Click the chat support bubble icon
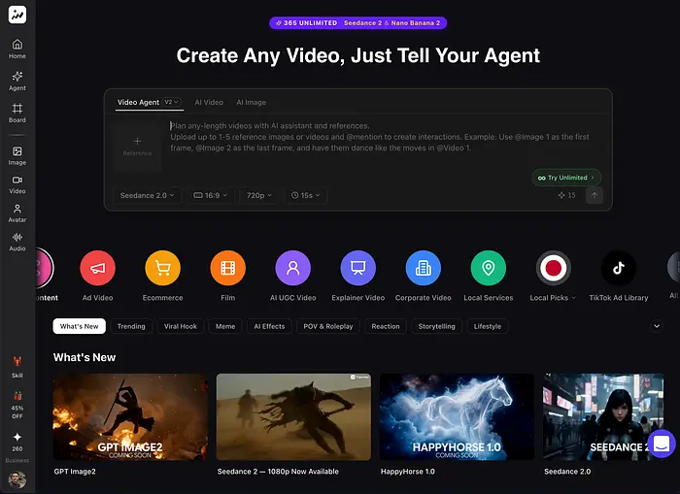Screen dimensions: 680x494 661,444
